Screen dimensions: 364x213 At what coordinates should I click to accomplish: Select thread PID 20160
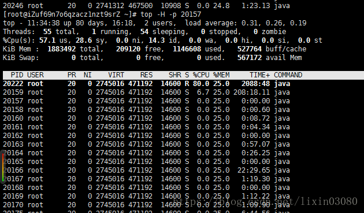pos(13,118)
